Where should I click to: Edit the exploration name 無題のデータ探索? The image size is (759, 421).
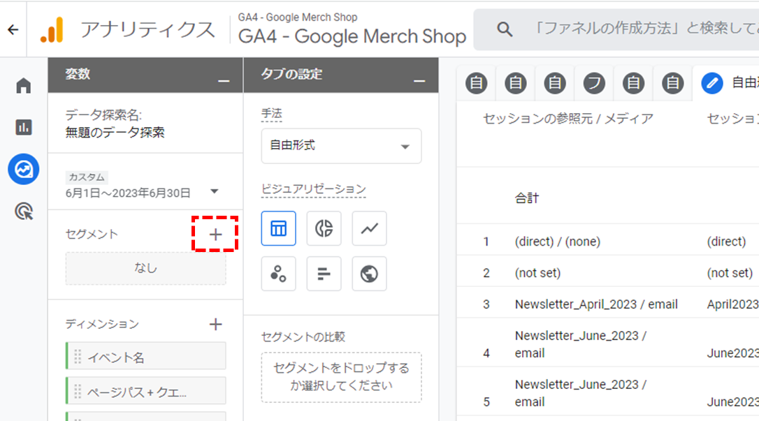pyautogui.click(x=115, y=133)
